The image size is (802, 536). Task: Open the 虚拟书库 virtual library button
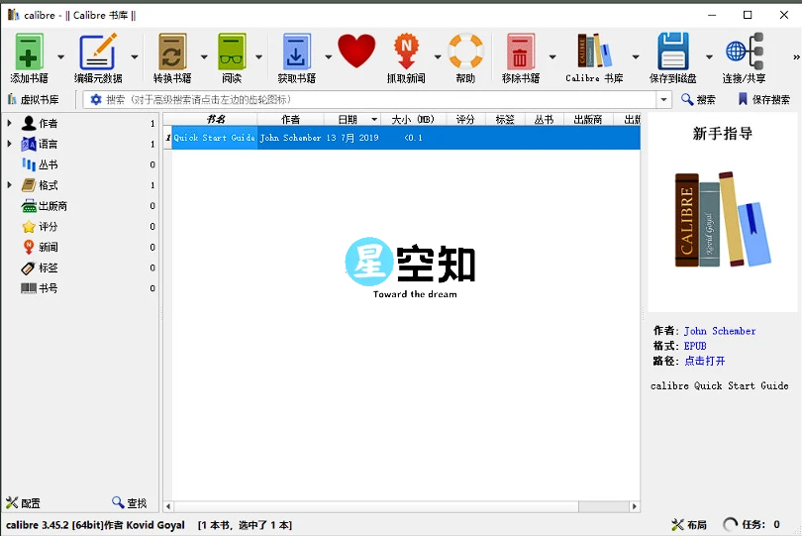(34, 99)
